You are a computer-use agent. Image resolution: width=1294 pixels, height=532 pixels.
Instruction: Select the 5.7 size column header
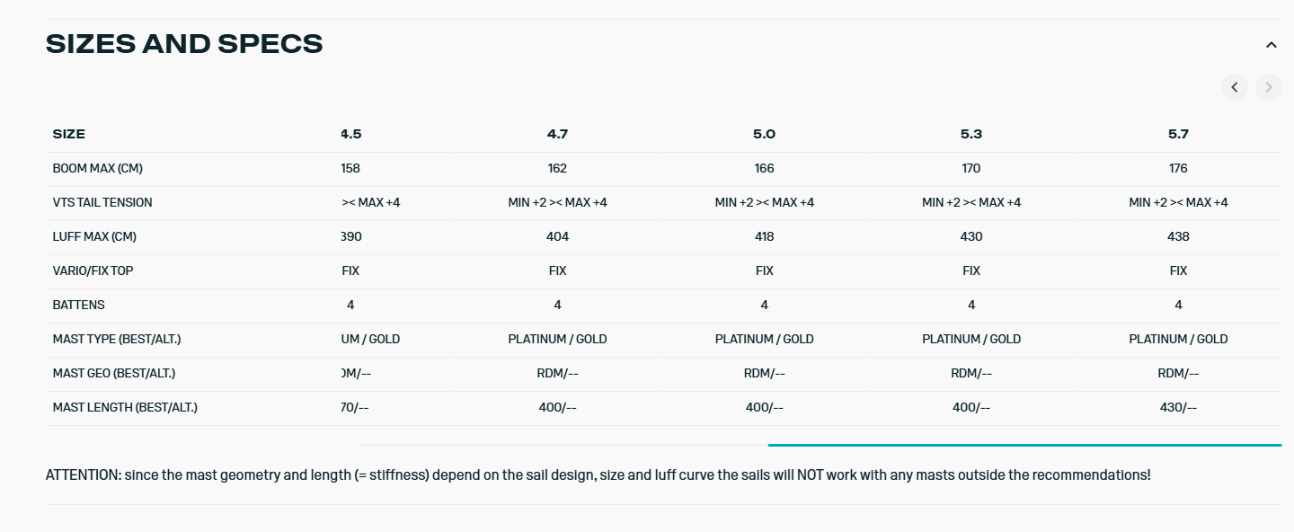click(1178, 134)
